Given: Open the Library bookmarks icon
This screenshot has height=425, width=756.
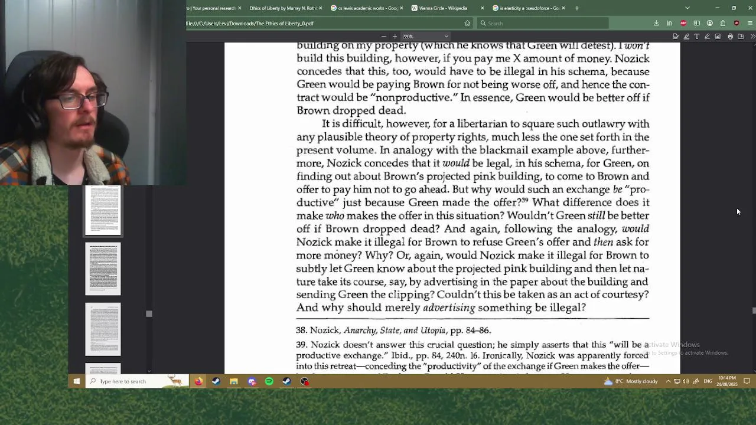Looking at the screenshot, I should pyautogui.click(x=670, y=24).
